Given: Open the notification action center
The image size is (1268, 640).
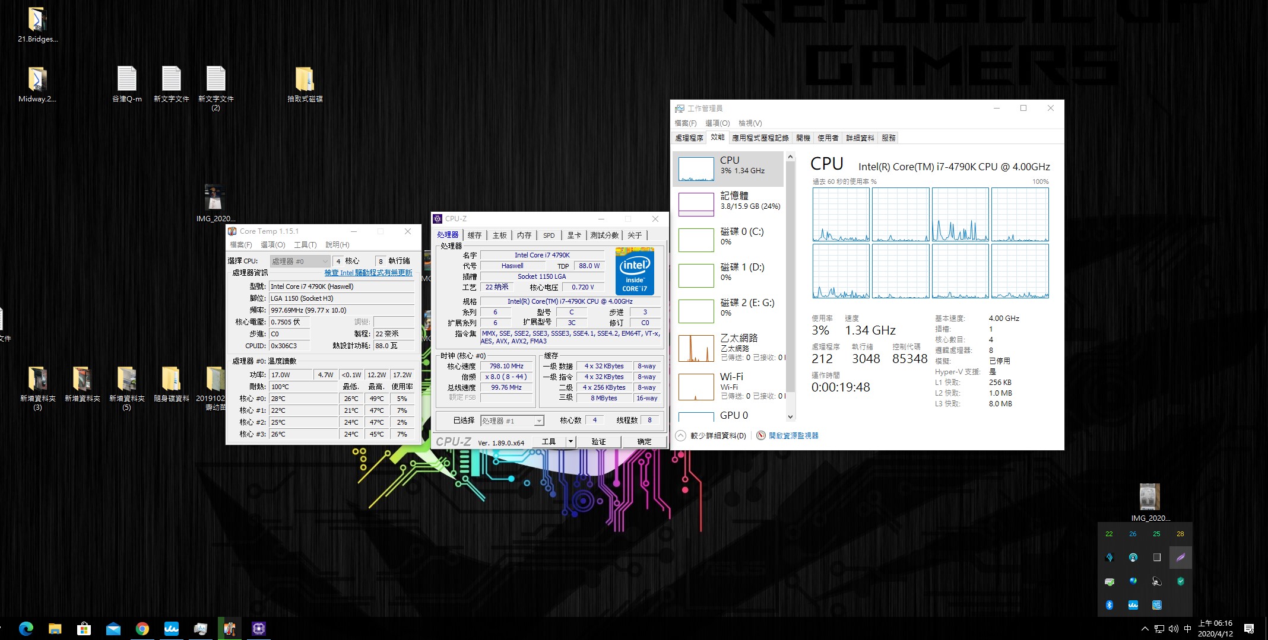Looking at the screenshot, I should point(1249,629).
